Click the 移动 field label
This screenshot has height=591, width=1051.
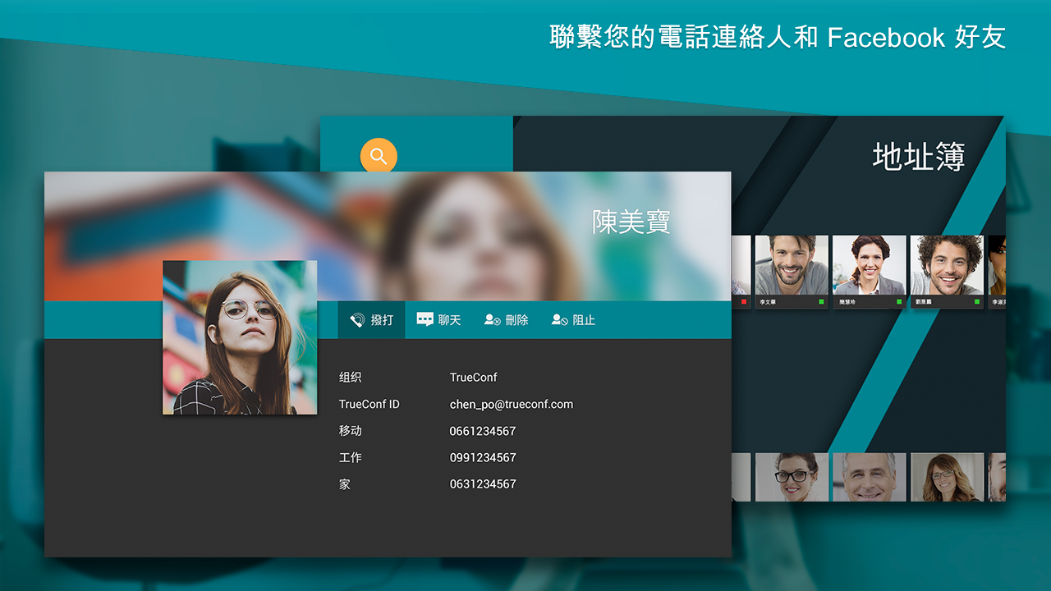[351, 431]
